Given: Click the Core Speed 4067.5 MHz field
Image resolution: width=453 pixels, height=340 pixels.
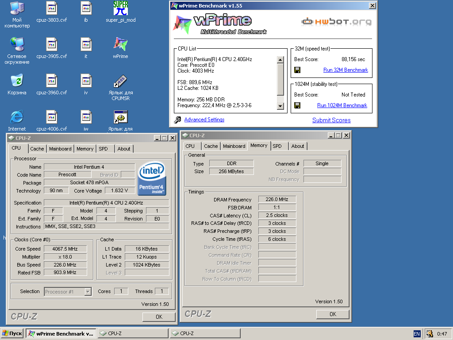Looking at the screenshot, I should point(65,249).
